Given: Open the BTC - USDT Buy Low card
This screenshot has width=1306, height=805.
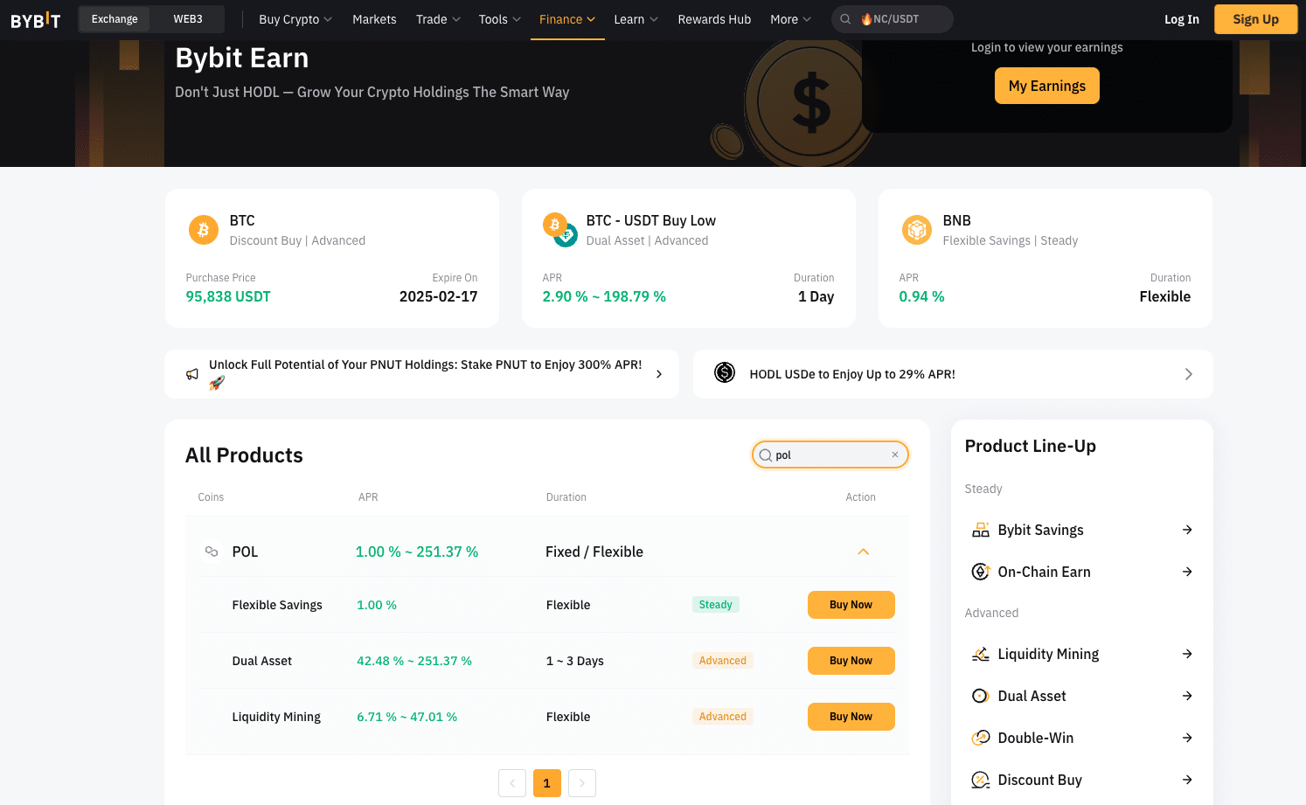Looking at the screenshot, I should [689, 259].
